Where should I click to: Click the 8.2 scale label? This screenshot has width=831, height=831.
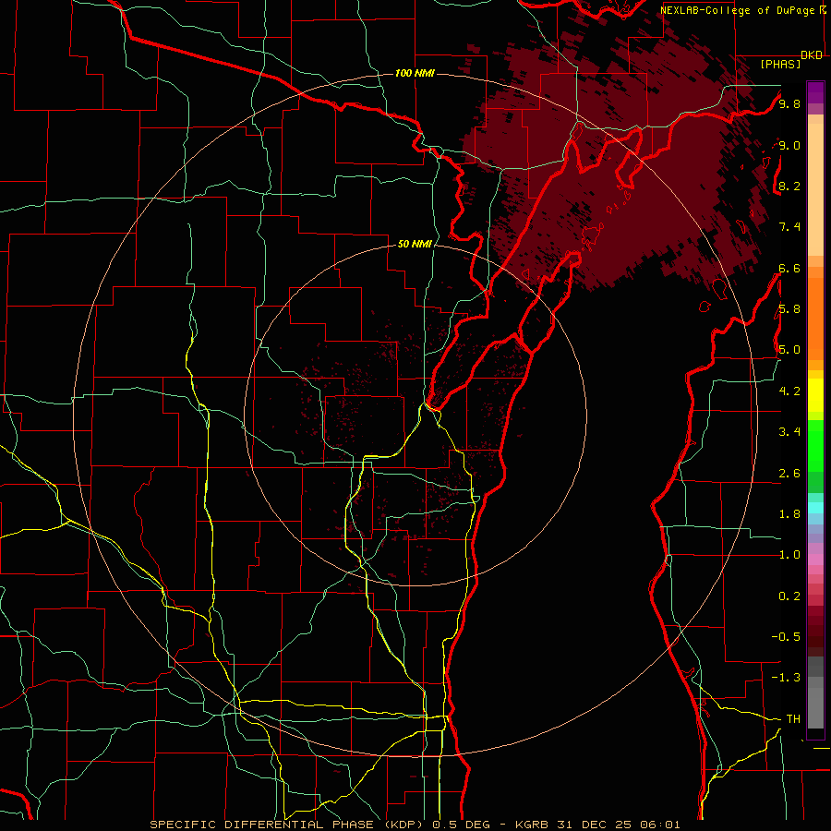click(789, 186)
